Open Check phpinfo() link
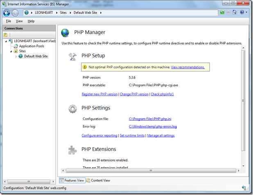 [x=162, y=94]
